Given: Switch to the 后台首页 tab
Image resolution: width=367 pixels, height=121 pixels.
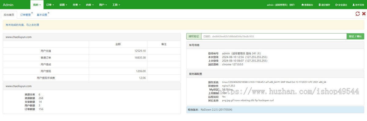Looking at the screenshot, I should click(9, 15).
